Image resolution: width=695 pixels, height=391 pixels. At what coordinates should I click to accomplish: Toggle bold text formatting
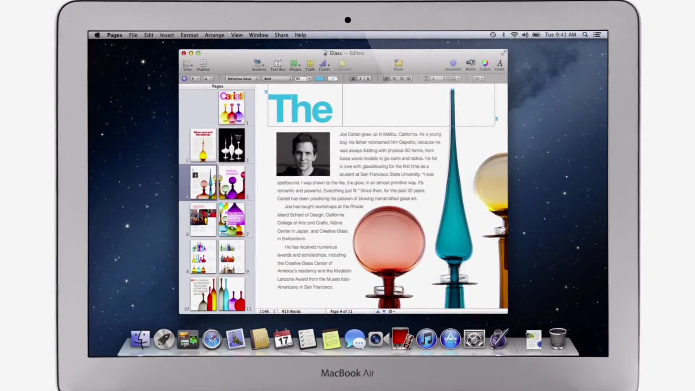[353, 79]
